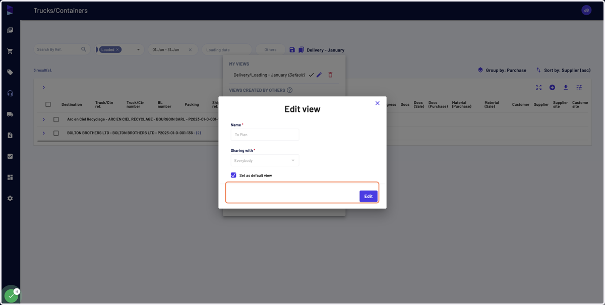Open the shopping cart purchases section
Image resolution: width=605 pixels, height=305 pixels.
pos(10,51)
